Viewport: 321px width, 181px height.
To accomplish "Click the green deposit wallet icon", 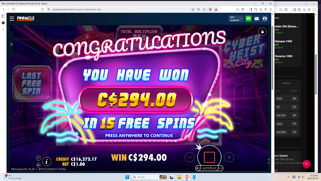I will 249,19.
